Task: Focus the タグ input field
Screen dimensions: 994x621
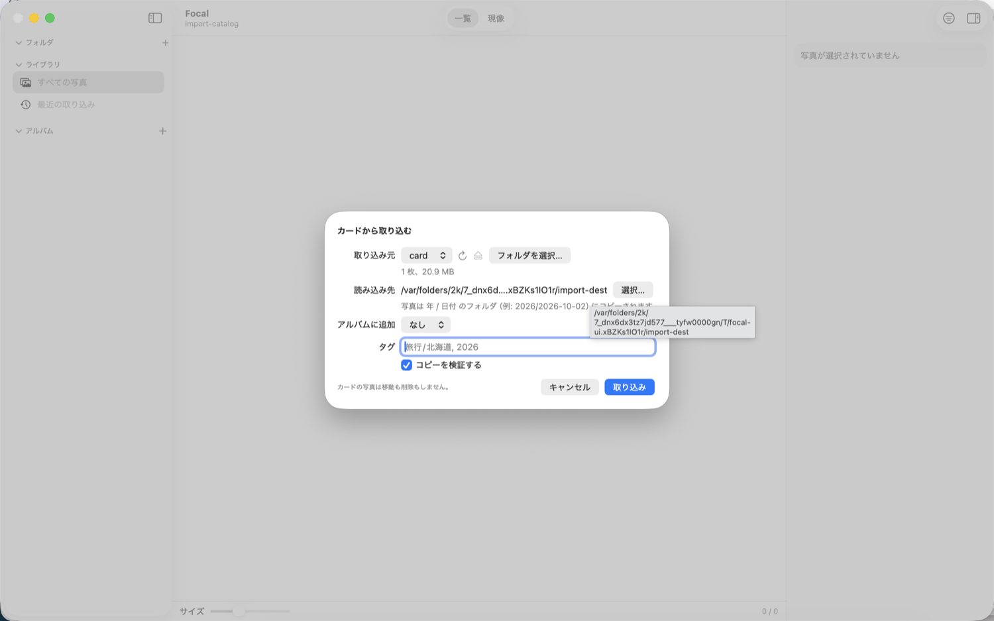Action: 527,347
